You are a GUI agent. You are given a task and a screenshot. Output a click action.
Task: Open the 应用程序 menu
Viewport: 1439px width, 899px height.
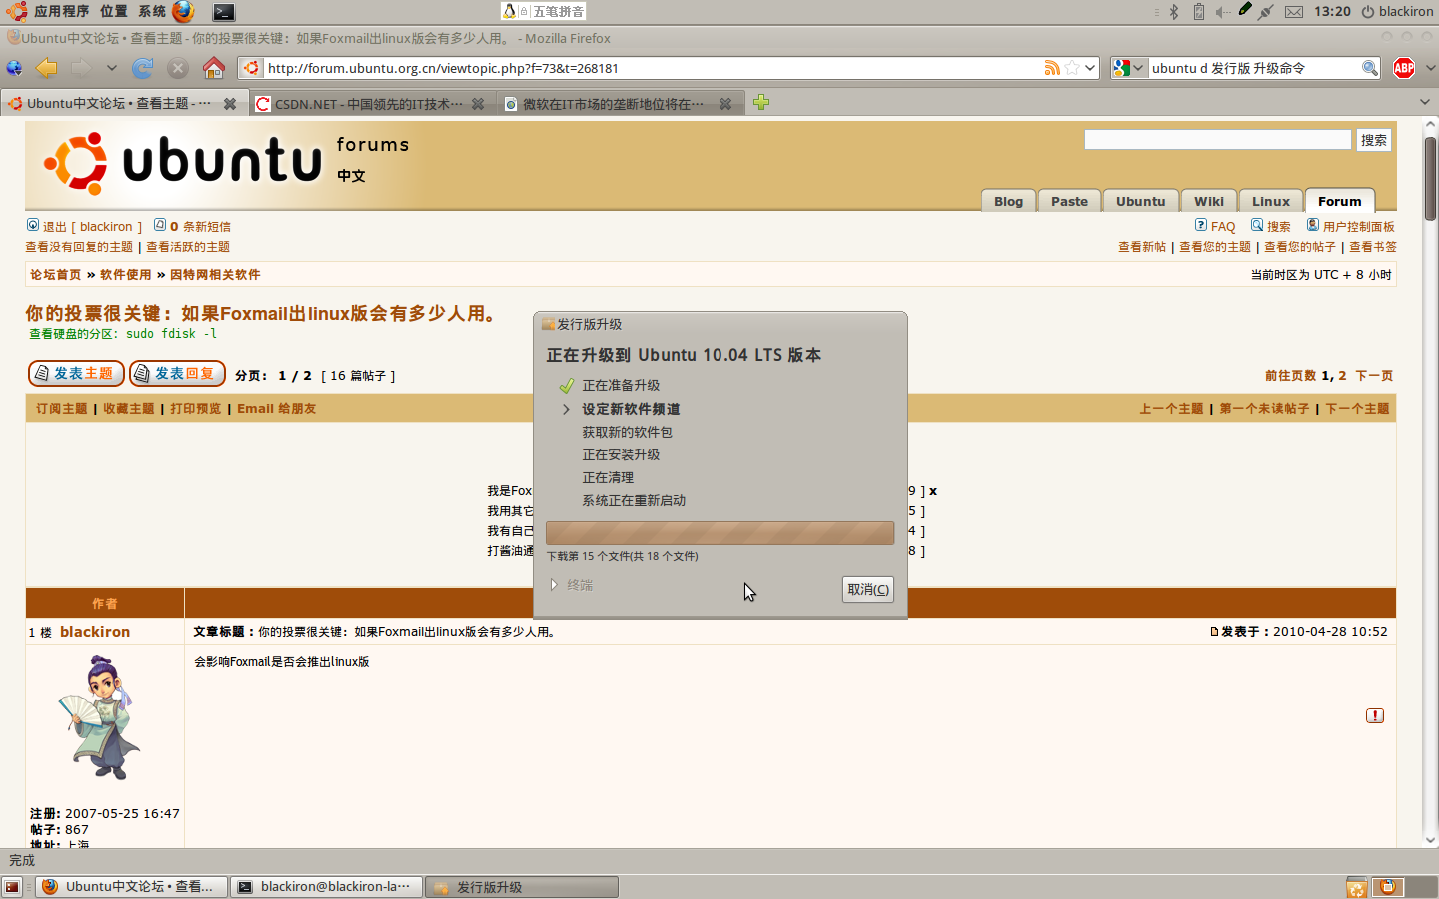pos(61,11)
